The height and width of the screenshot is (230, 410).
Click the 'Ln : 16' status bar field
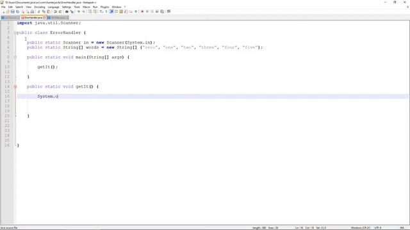(x=299, y=228)
